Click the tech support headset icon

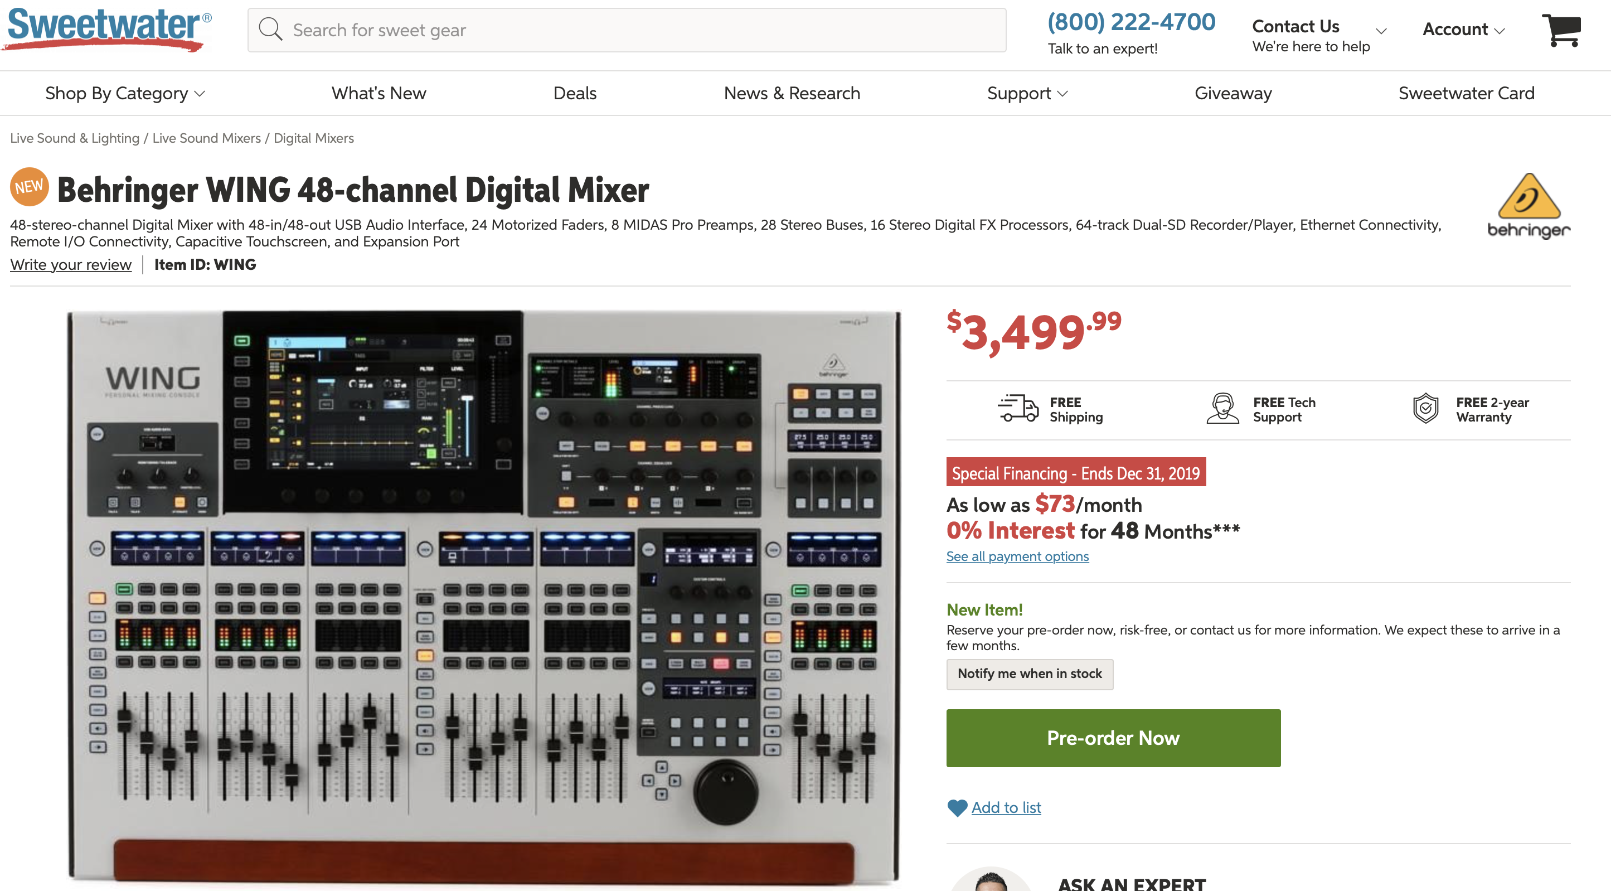tap(1222, 409)
